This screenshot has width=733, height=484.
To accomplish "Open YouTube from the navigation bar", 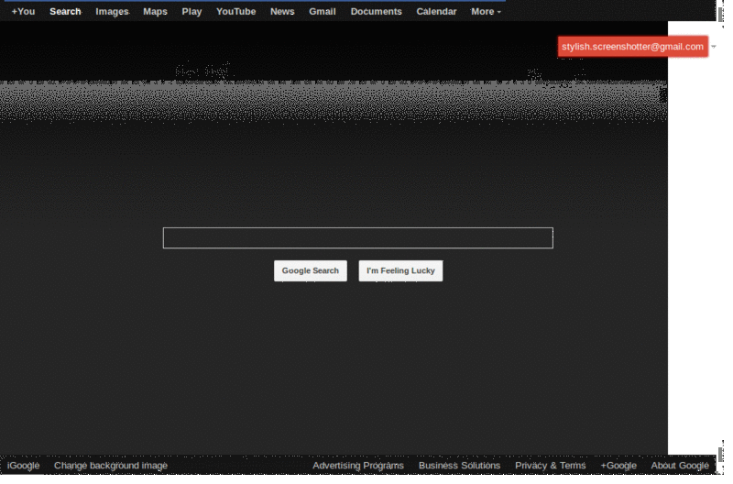I will coord(236,12).
